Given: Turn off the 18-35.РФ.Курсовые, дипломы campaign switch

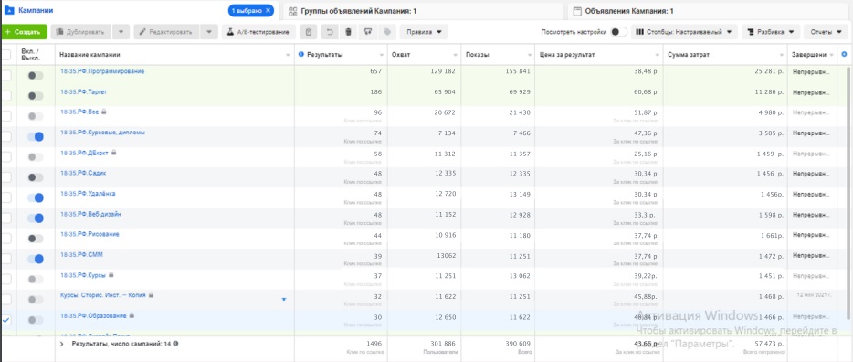Looking at the screenshot, I should tap(36, 136).
